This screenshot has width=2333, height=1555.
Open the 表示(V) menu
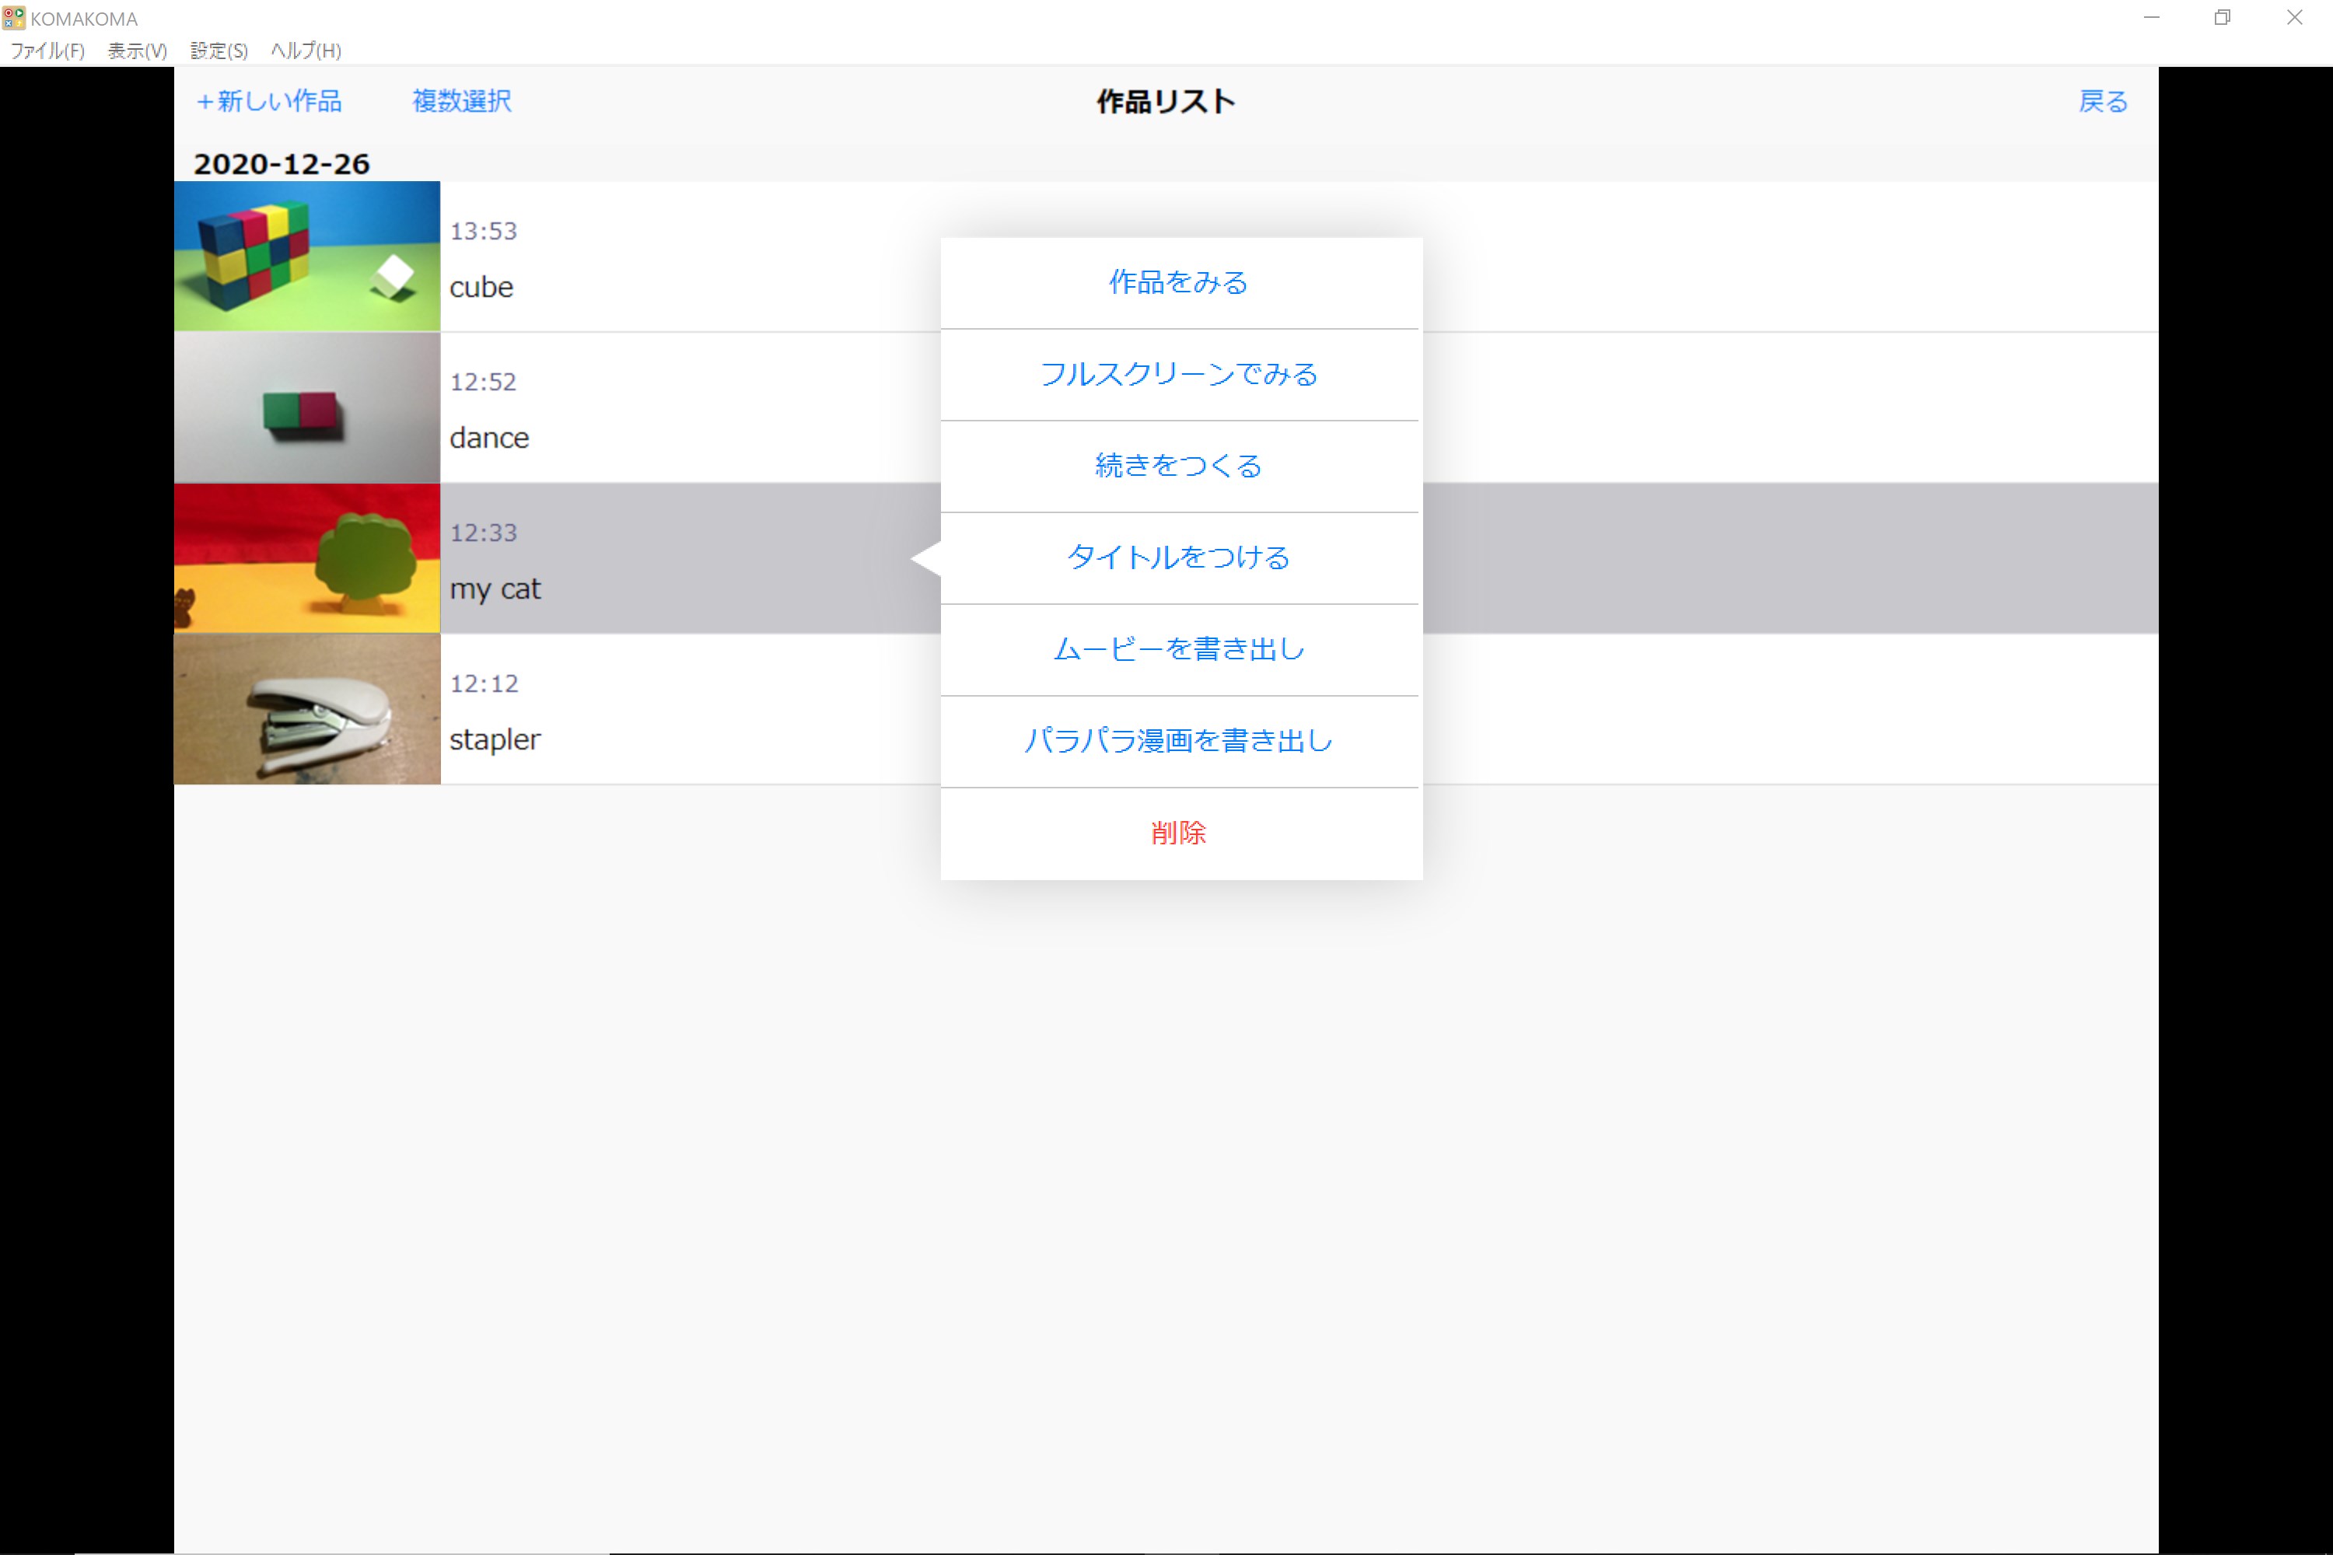pyautogui.click(x=137, y=51)
